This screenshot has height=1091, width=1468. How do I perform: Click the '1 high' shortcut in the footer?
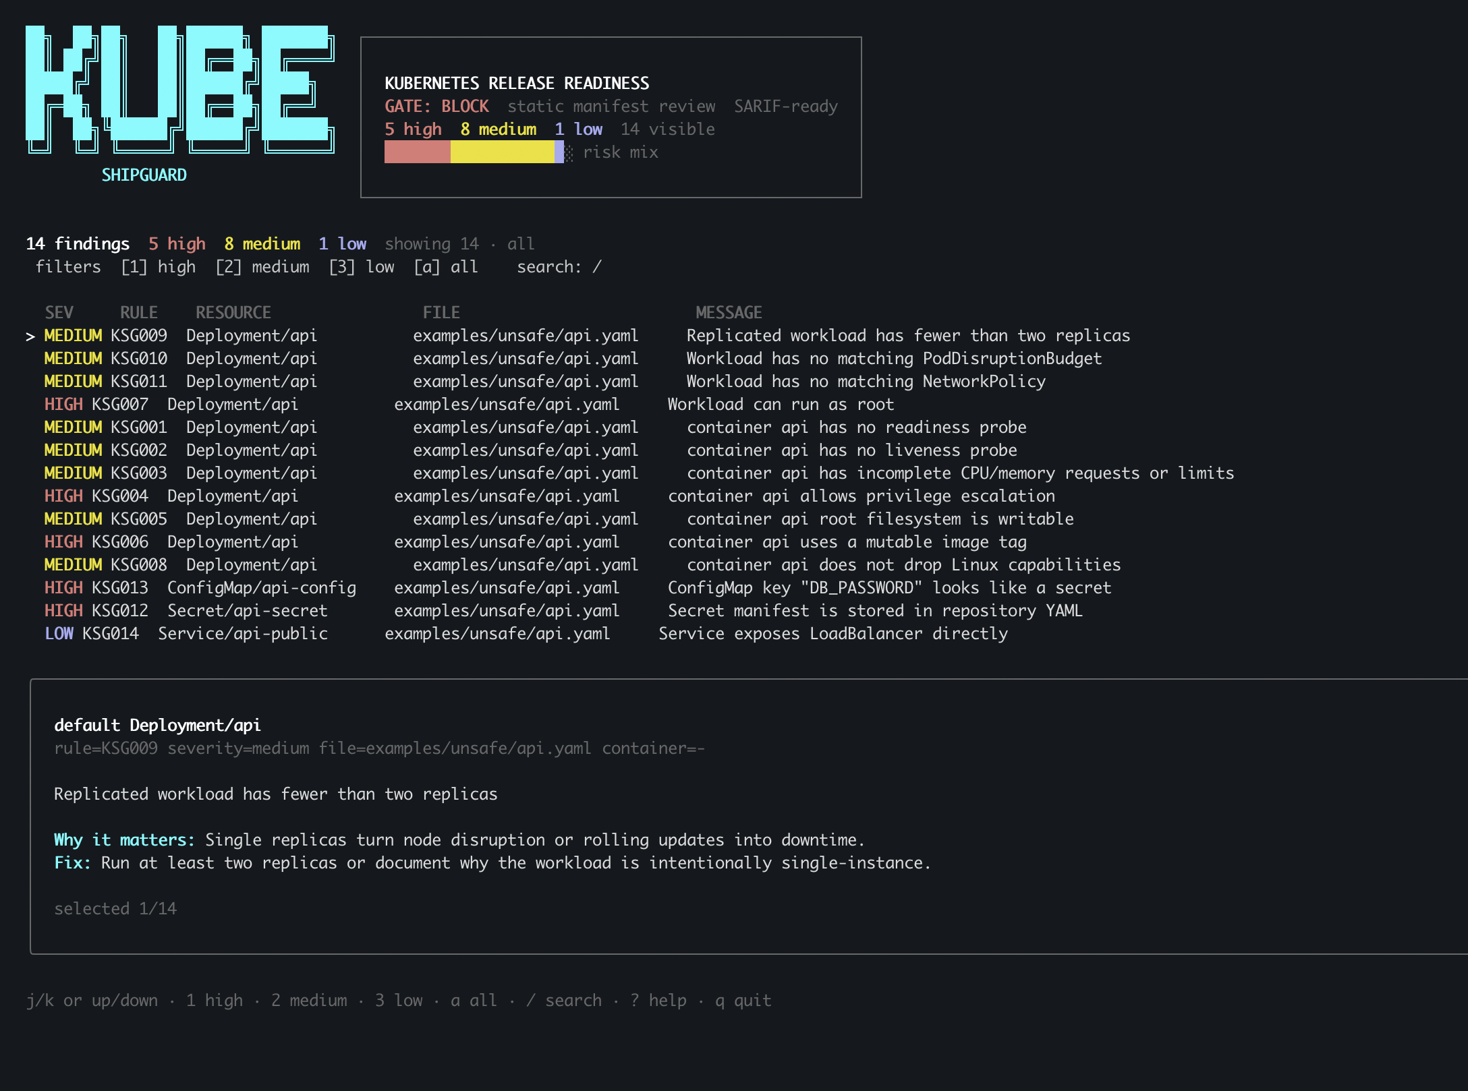[x=215, y=1001]
